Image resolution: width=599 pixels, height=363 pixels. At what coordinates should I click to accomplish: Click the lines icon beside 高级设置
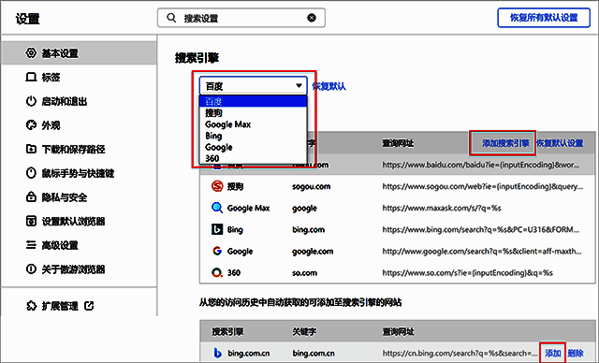(31, 245)
